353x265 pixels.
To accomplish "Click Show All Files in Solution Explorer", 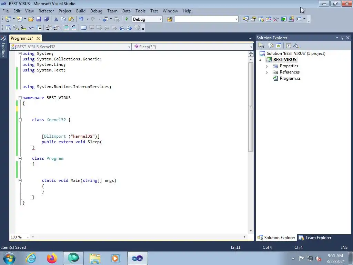I will click(271, 46).
